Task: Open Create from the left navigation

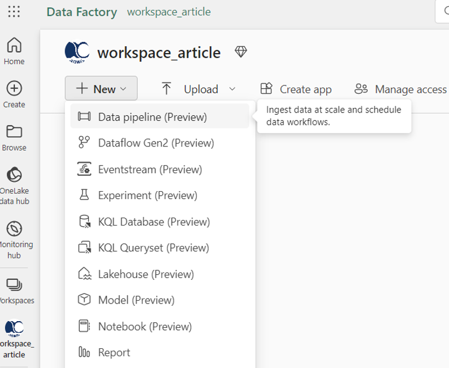Action: tap(14, 94)
